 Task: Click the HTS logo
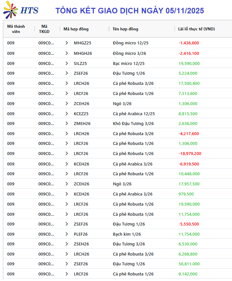click(x=20, y=10)
